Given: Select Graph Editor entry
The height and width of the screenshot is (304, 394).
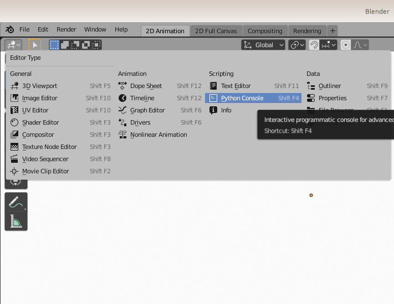Looking at the screenshot, I should pyautogui.click(x=160, y=110).
